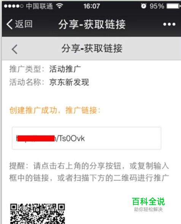Viewport: 181px width, 224px height.
Task: Click the 百科全说 watermark logo
Action: pos(148,205)
